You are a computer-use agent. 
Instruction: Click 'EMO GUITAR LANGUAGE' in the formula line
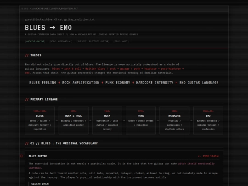click(x=199, y=83)
